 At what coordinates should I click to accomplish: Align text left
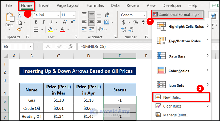pos(84,22)
